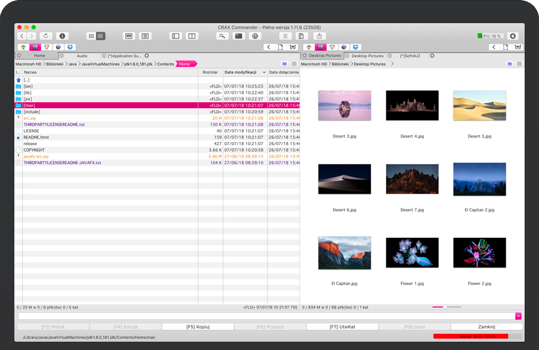Select the Desert 7.jpg thumbnail
539x350 pixels.
[412, 179]
